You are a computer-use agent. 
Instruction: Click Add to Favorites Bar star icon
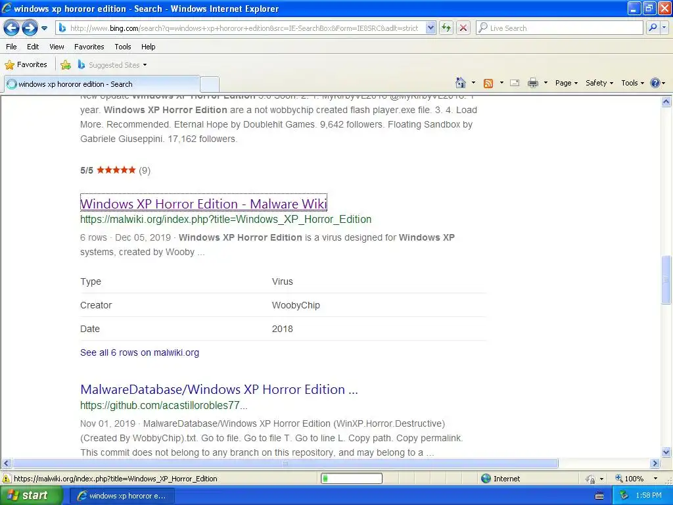66,65
